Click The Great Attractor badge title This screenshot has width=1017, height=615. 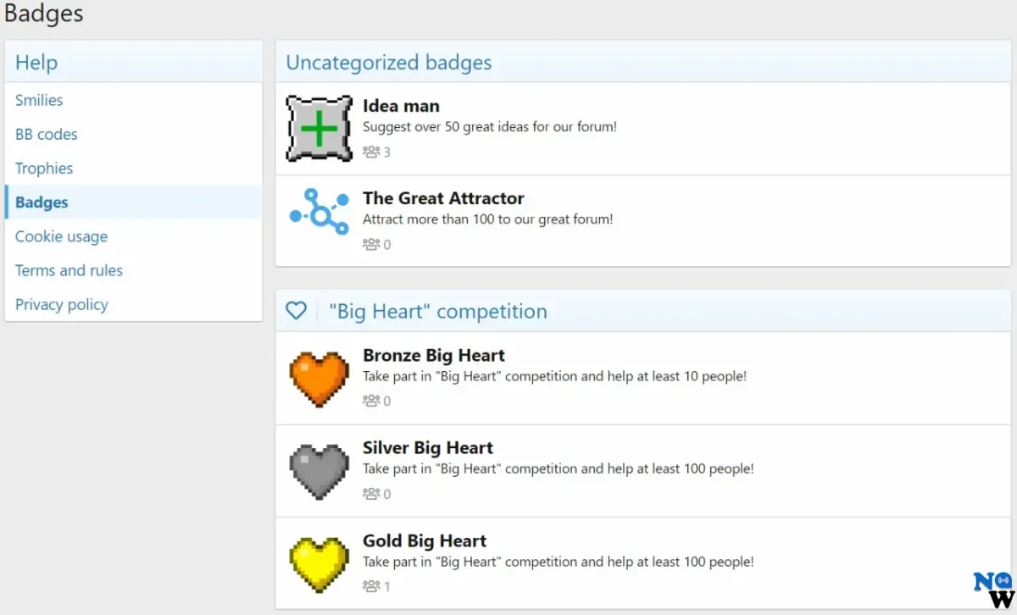443,198
